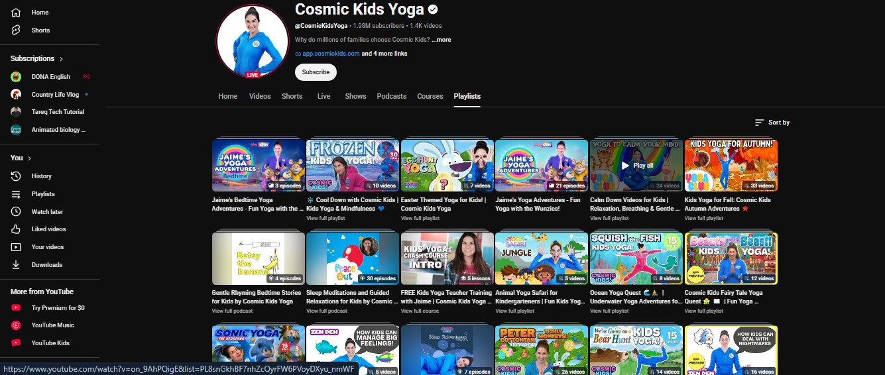885x375 pixels.
Task: Click the Watch later clock icon
Action: 16,212
